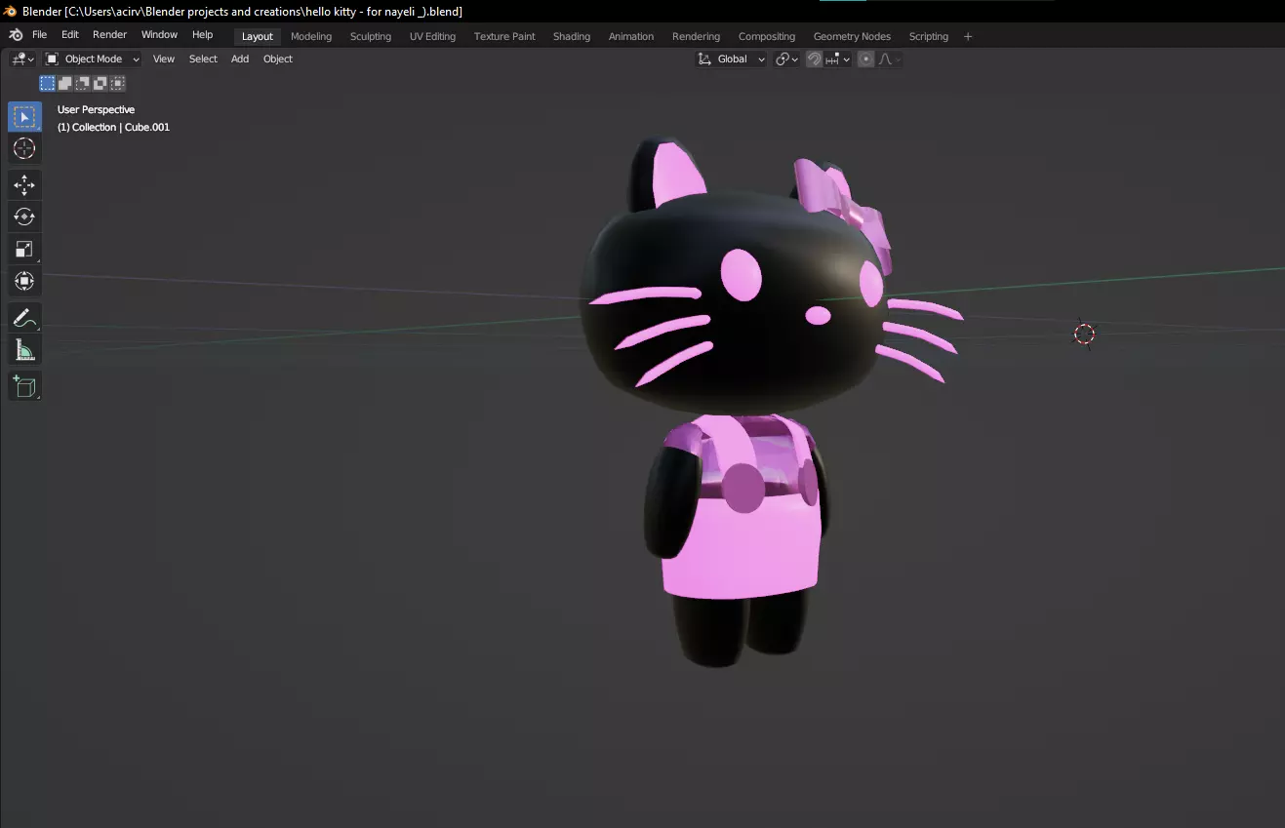Select the Move tool
The image size is (1285, 828).
pyautogui.click(x=24, y=184)
